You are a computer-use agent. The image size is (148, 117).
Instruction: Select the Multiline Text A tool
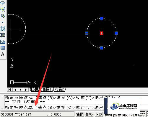[3, 55]
